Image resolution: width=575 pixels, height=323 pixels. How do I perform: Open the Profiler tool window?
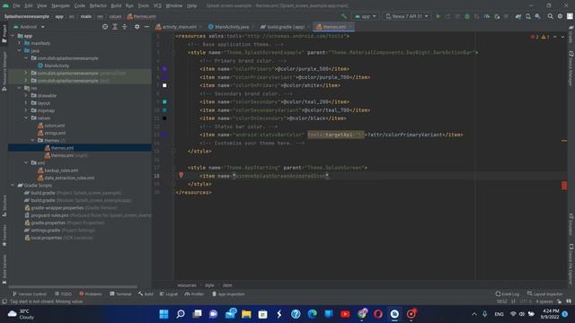point(194,294)
